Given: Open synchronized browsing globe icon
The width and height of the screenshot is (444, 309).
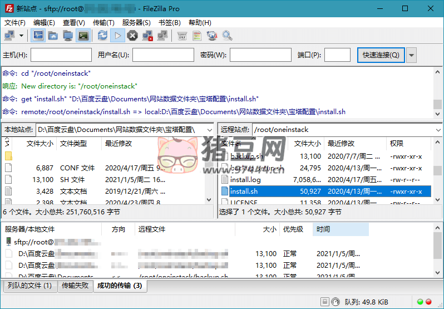Looking at the screenshot, I should (x=212, y=36).
